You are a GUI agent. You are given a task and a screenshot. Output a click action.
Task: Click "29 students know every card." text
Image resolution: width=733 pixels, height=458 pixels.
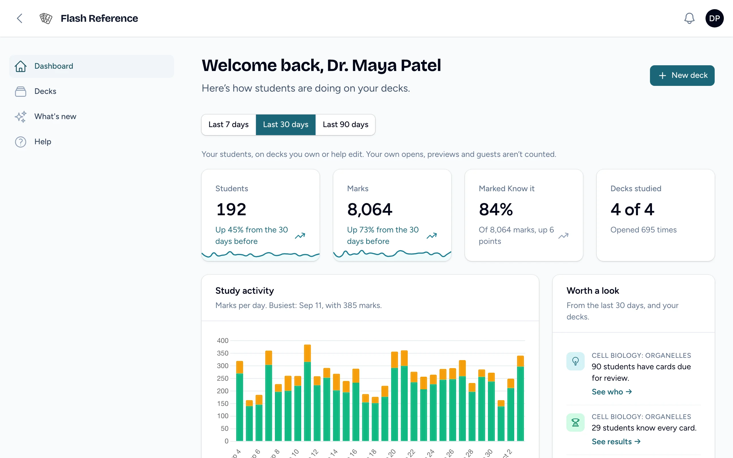pos(644,428)
